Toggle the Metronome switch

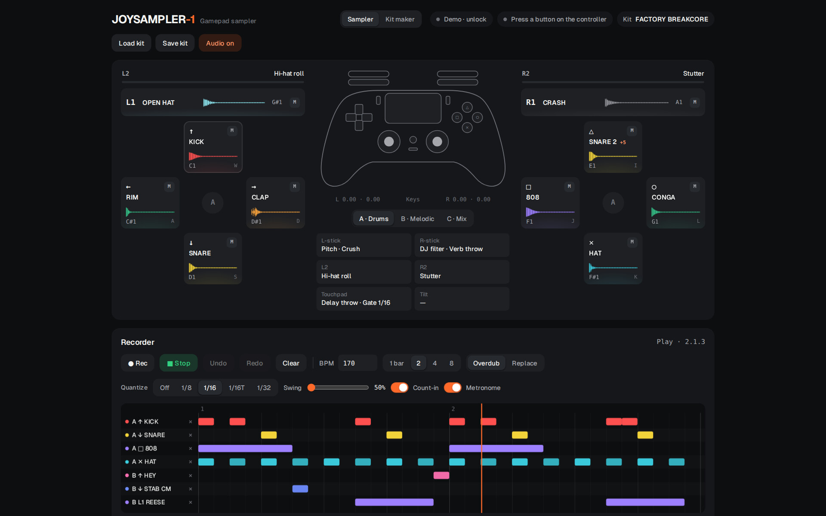point(453,387)
